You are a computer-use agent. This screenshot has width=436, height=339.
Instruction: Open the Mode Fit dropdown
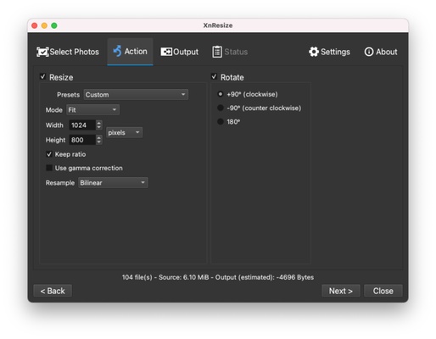[93, 110]
